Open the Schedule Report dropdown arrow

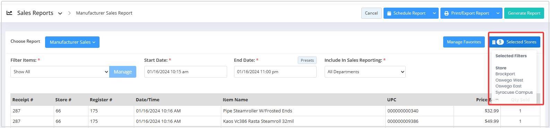click(434, 13)
